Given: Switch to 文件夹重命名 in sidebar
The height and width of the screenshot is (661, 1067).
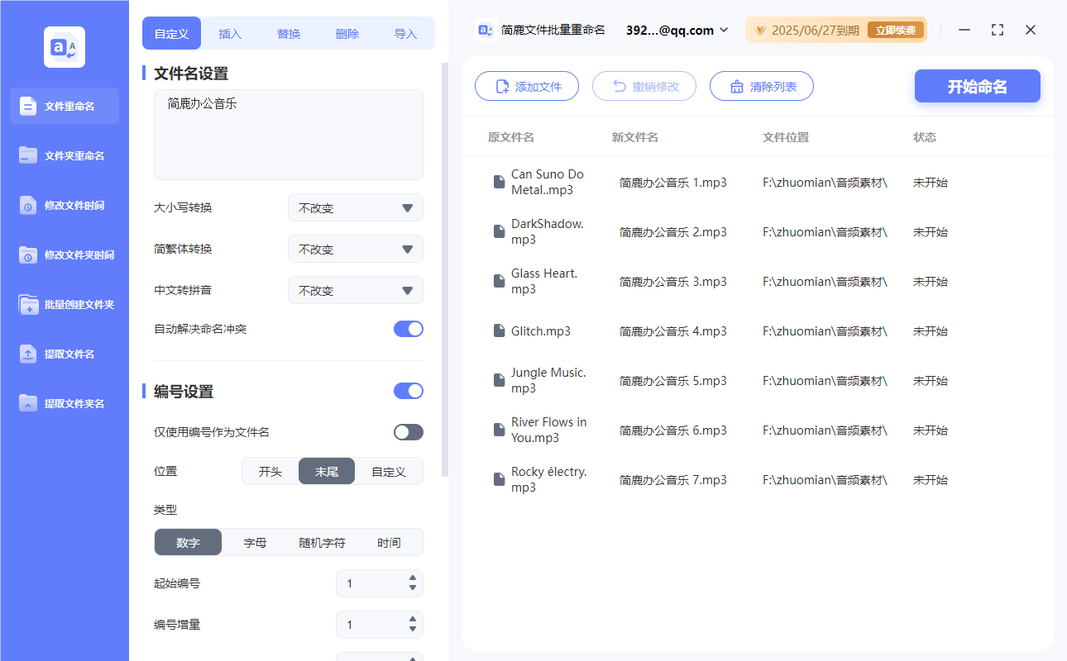Looking at the screenshot, I should [64, 155].
